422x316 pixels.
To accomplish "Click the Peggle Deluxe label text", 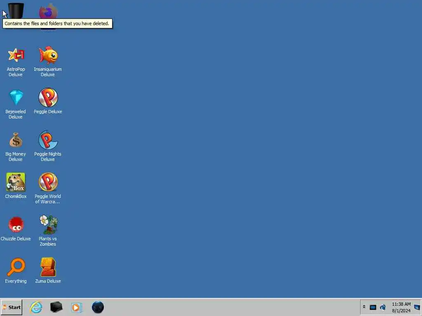I will (x=48, y=112).
